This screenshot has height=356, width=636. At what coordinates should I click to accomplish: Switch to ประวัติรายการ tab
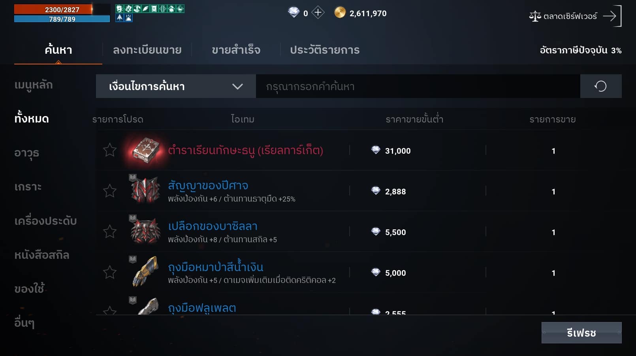pyautogui.click(x=325, y=50)
